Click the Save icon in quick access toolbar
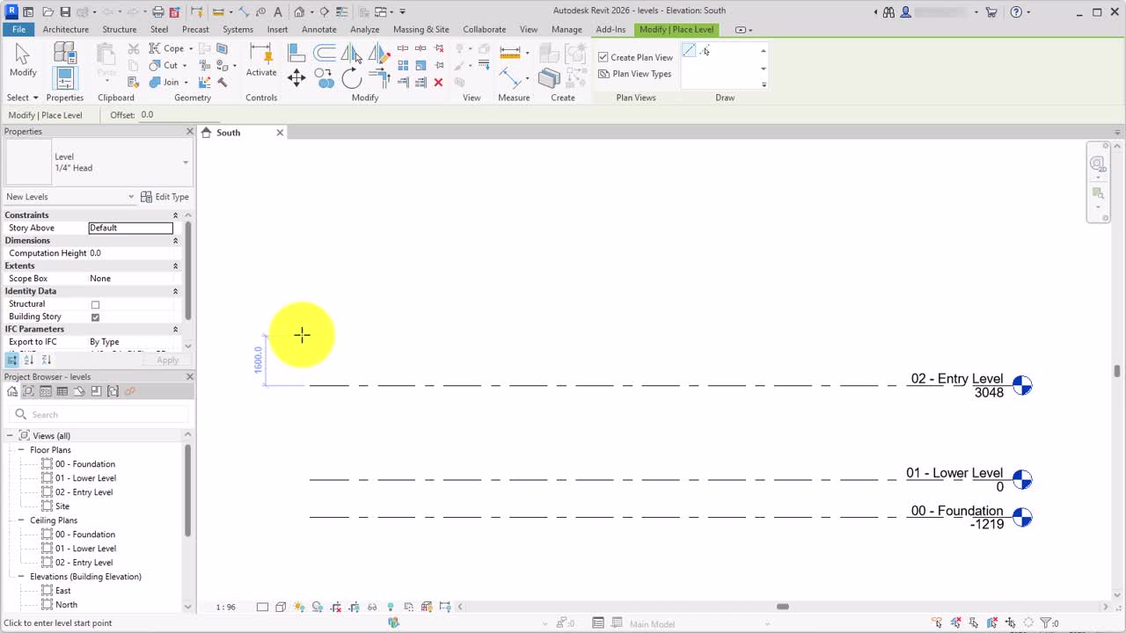 pos(64,12)
